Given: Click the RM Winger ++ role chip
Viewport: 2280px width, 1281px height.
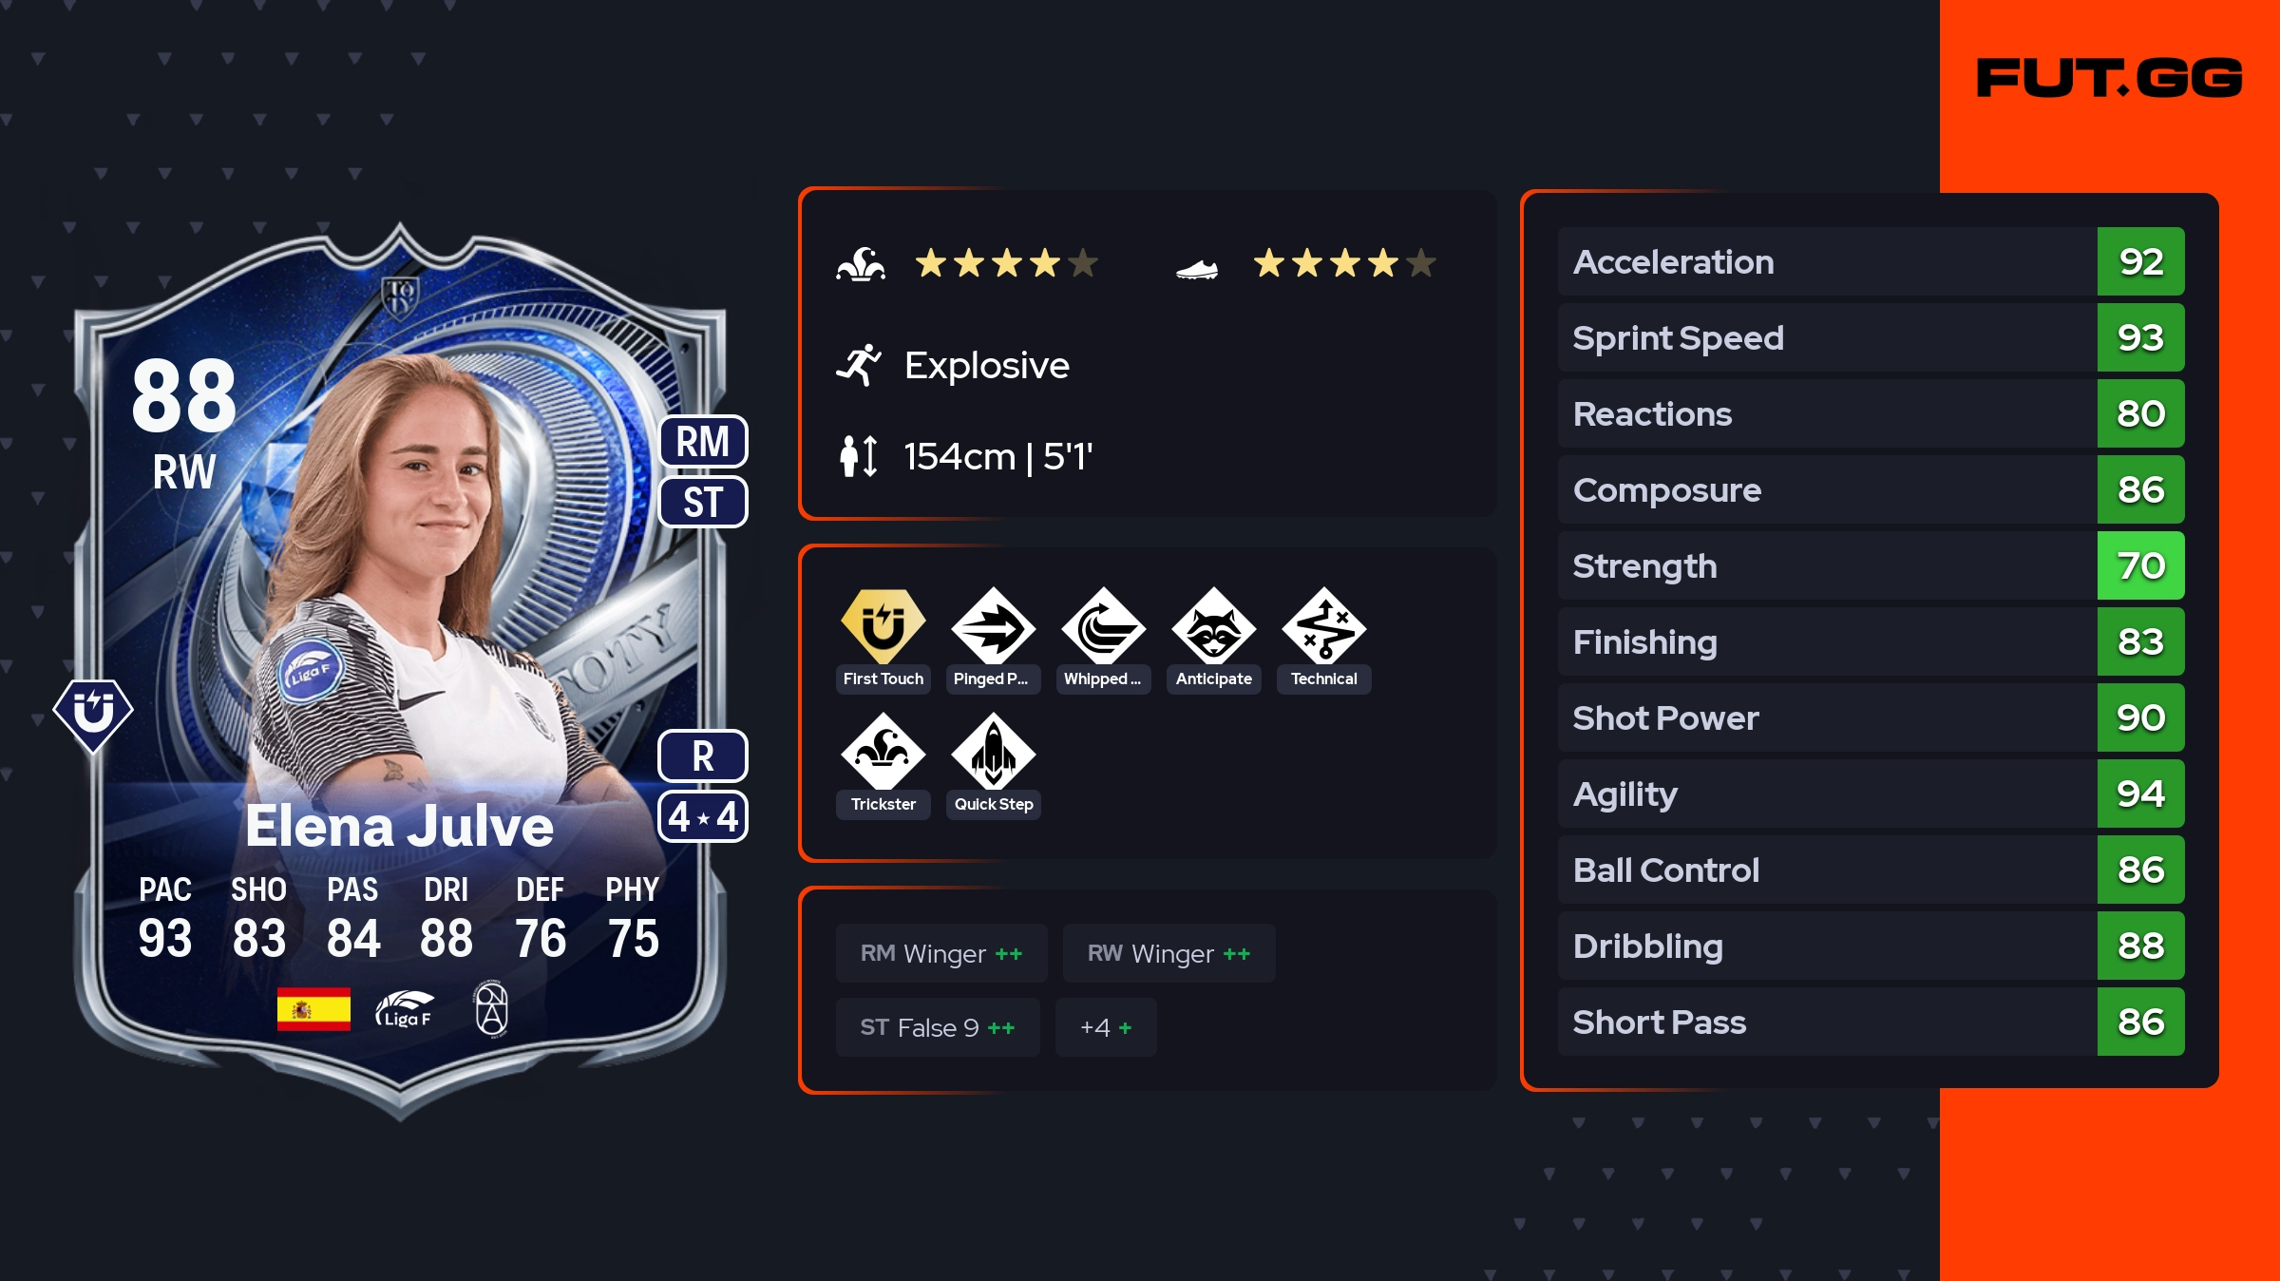Looking at the screenshot, I should point(941,953).
